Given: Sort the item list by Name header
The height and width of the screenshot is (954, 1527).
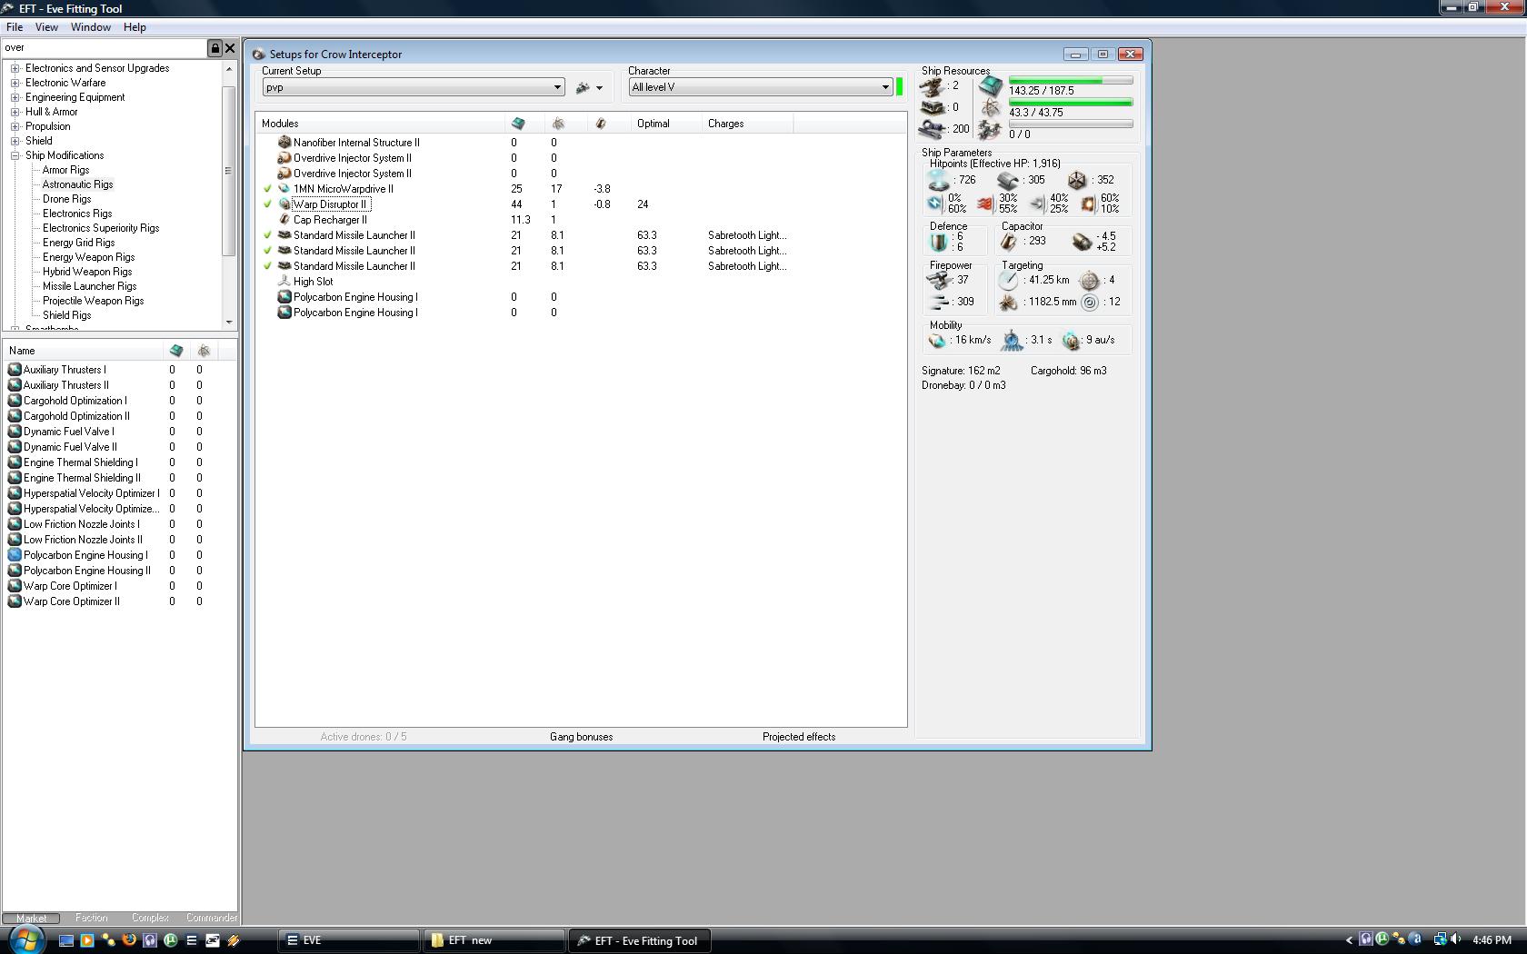Looking at the screenshot, I should [83, 351].
